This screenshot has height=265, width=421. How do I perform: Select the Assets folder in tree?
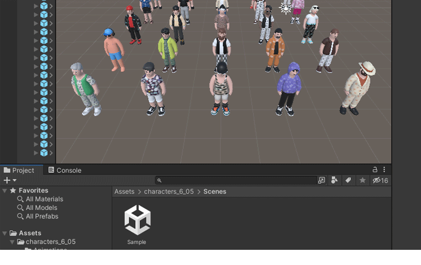(25, 233)
